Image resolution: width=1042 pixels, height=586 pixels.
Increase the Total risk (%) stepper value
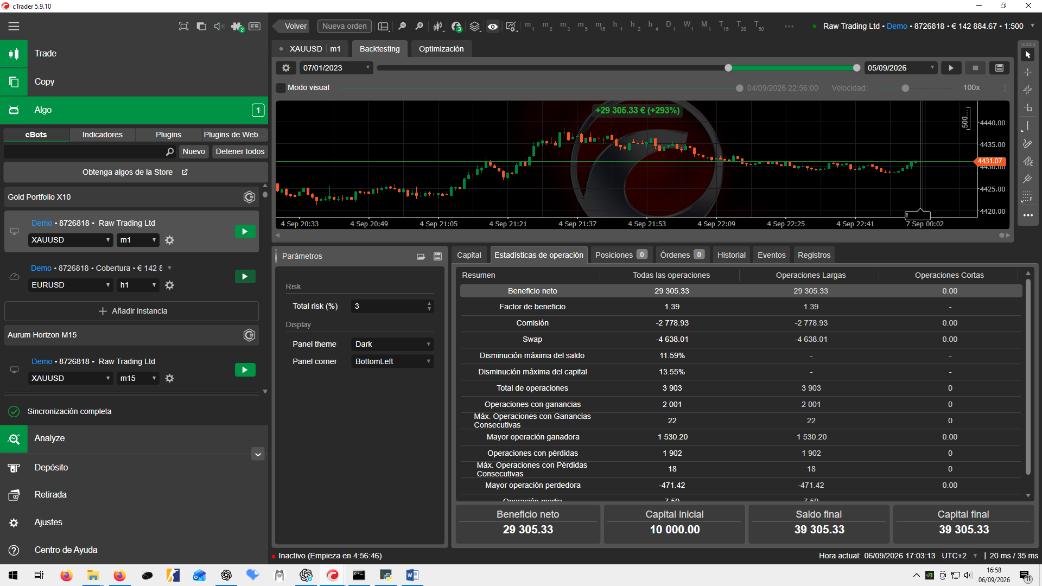point(429,303)
